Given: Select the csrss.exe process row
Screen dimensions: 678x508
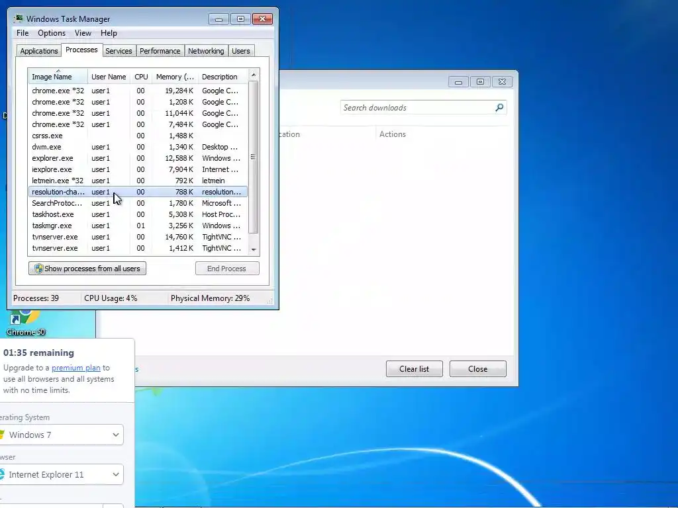Looking at the screenshot, I should [x=138, y=136].
